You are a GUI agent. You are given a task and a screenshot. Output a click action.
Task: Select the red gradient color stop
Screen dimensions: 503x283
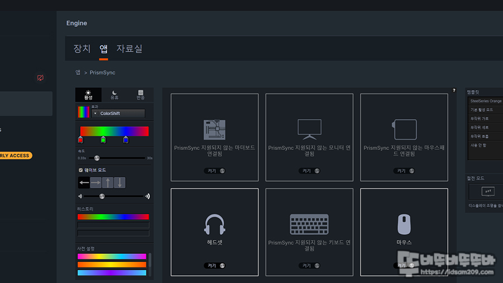(x=80, y=140)
